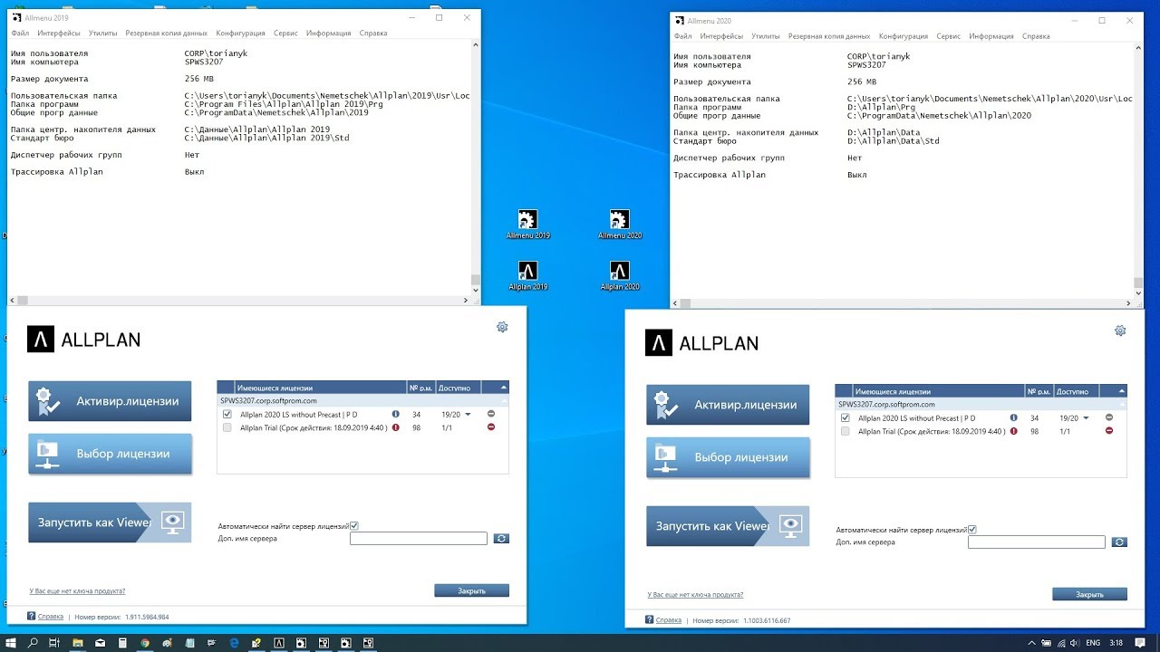The height and width of the screenshot is (652, 1160).
Task: Refresh license server in left dialog
Action: [501, 539]
